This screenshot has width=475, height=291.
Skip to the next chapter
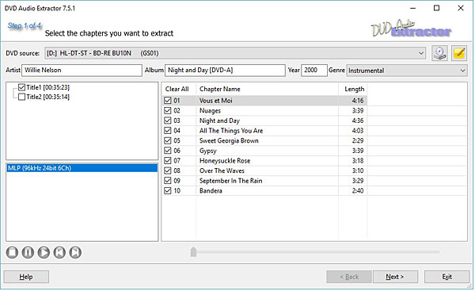point(75,252)
